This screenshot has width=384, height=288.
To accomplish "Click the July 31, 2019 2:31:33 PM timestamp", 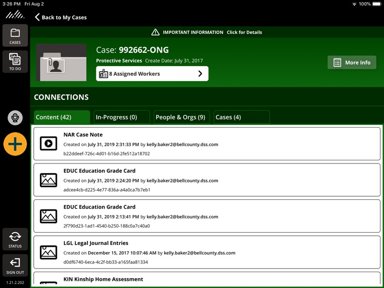I will tap(113, 145).
